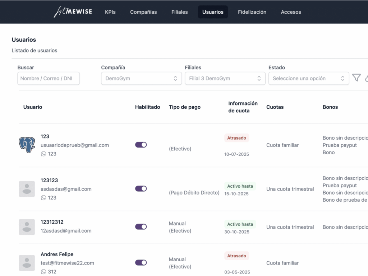Select the Usuarios nav tab
Screen dimensions: 368x276
(x=213, y=12)
